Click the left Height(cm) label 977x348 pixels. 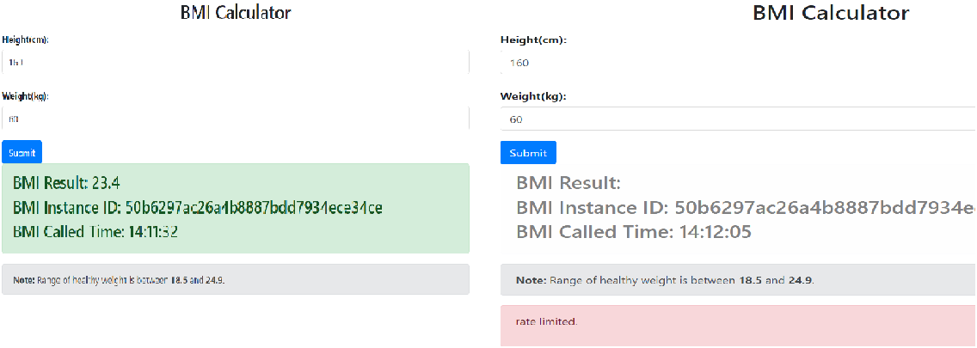(24, 40)
